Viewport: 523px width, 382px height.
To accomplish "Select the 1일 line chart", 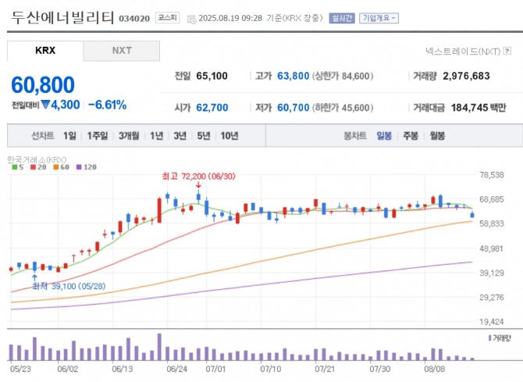I will [x=69, y=136].
